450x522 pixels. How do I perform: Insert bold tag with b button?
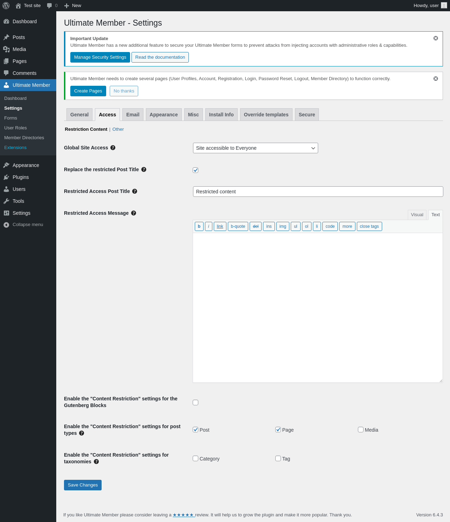(x=199, y=226)
